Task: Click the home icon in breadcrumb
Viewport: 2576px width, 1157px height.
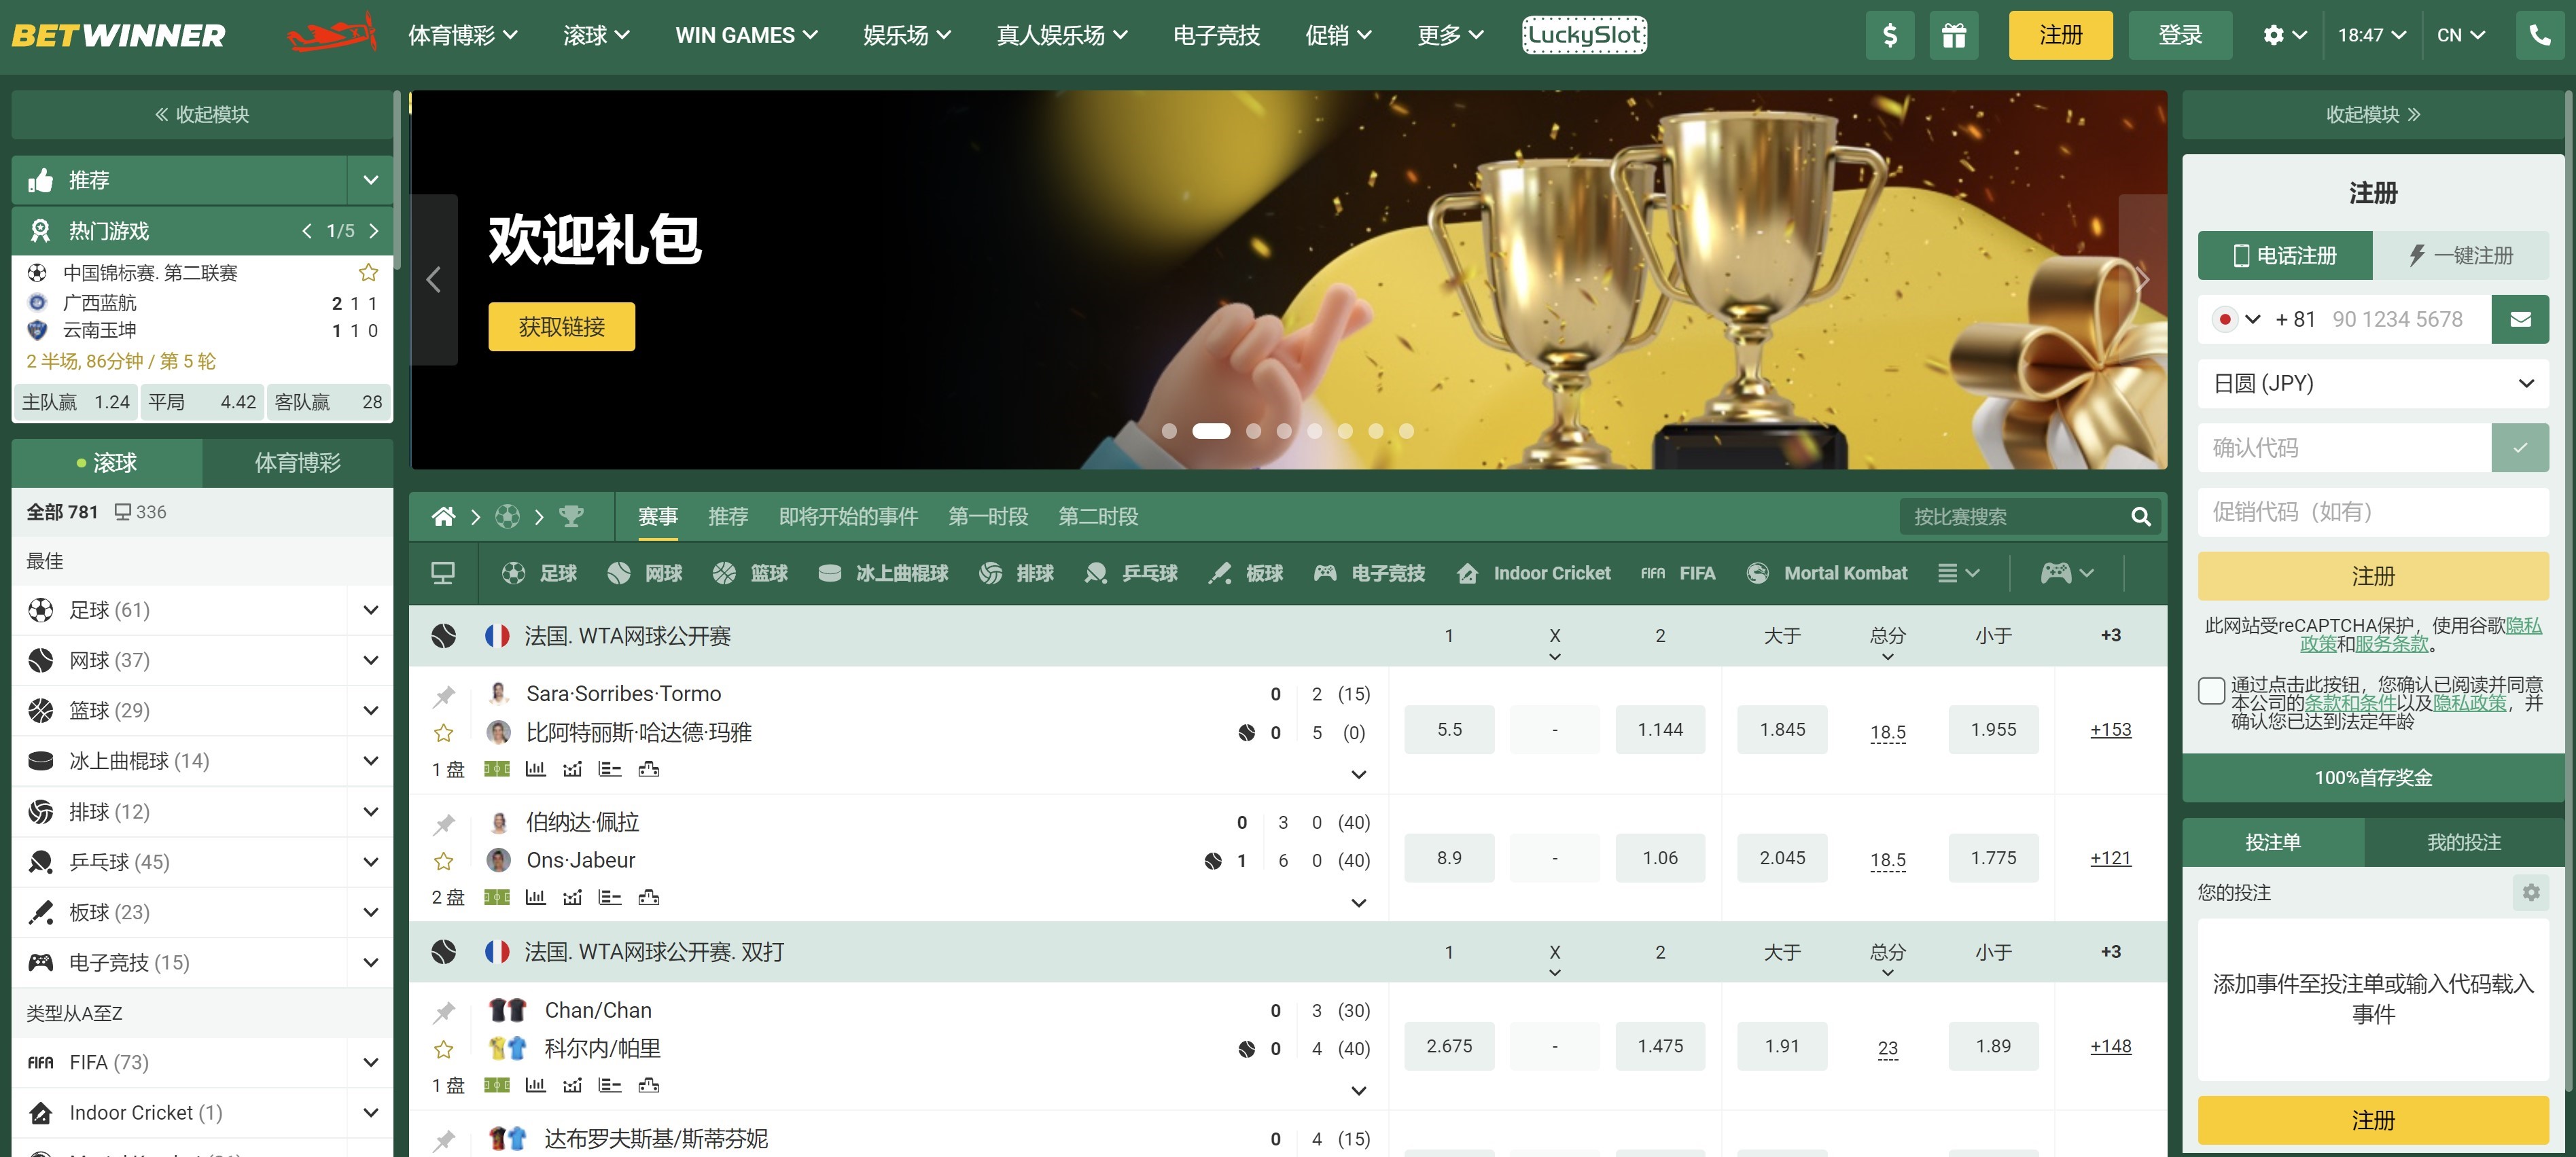Action: point(443,517)
